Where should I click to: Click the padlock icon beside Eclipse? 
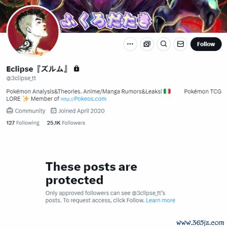tap(76, 69)
